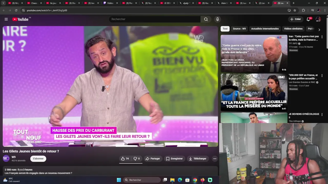
Task: Open weather widget showing 10°C
Action: pyautogui.click(x=11, y=180)
